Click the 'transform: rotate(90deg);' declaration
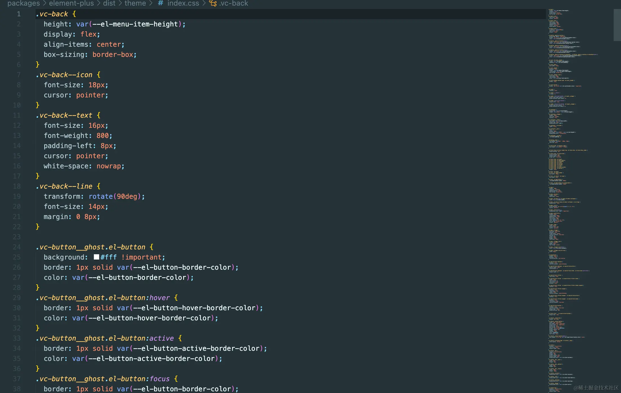 point(94,196)
